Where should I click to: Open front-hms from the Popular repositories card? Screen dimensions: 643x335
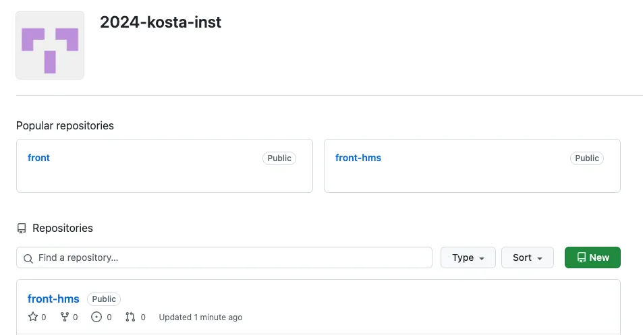tap(358, 158)
